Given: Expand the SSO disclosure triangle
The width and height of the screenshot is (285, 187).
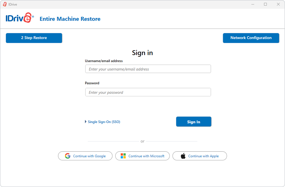Looking at the screenshot, I should 85,121.
